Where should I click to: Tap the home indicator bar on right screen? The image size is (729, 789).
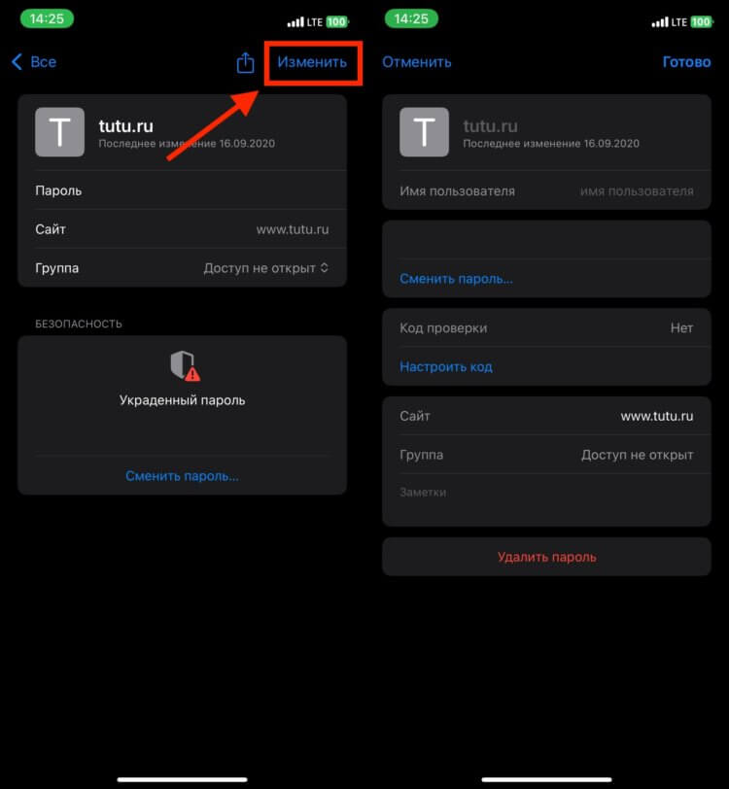(546, 779)
